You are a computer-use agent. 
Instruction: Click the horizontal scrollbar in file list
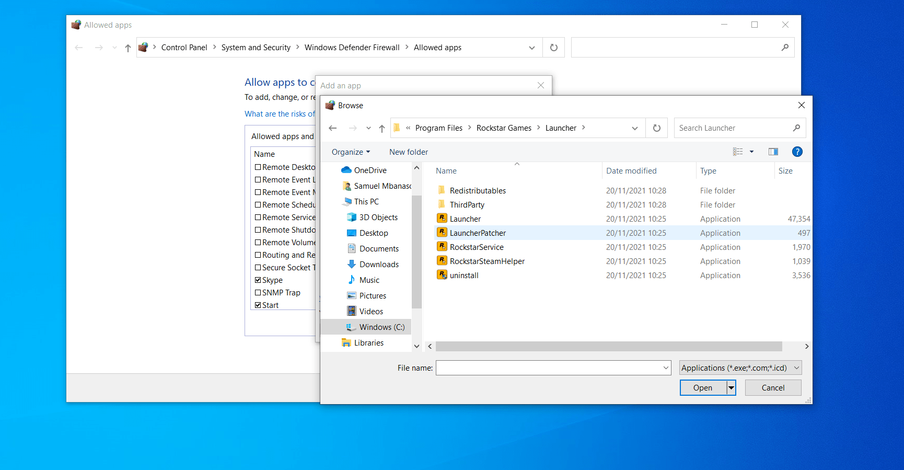[608, 347]
